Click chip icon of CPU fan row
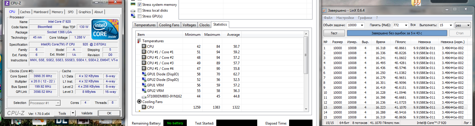Screen dimensions: 475x126 pyautogui.click(x=144, y=107)
